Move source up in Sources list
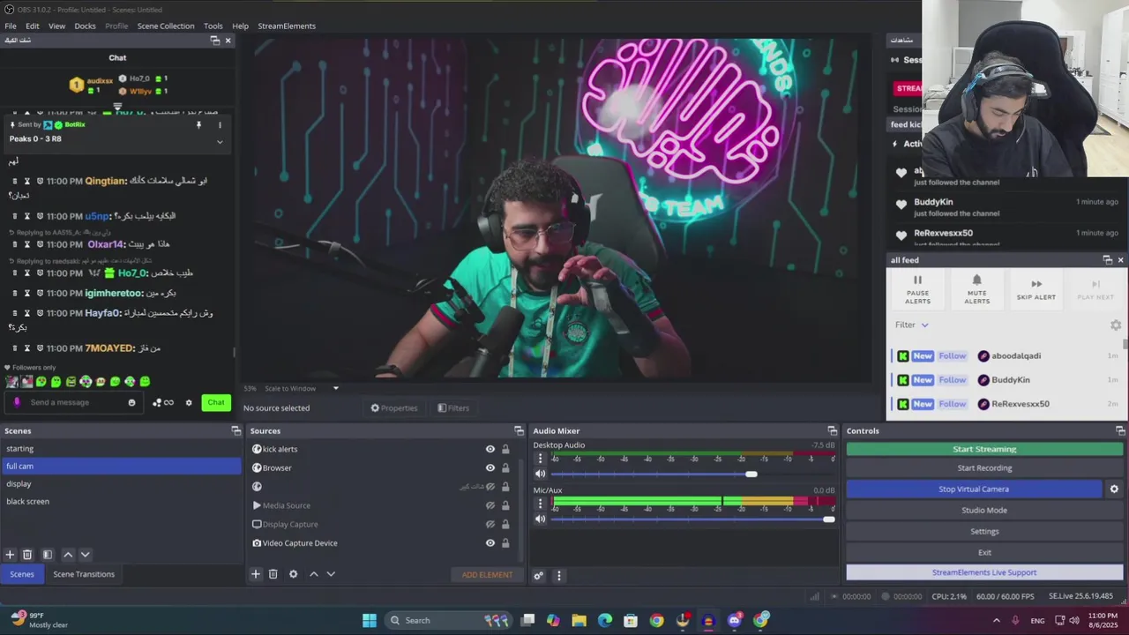 coord(313,574)
